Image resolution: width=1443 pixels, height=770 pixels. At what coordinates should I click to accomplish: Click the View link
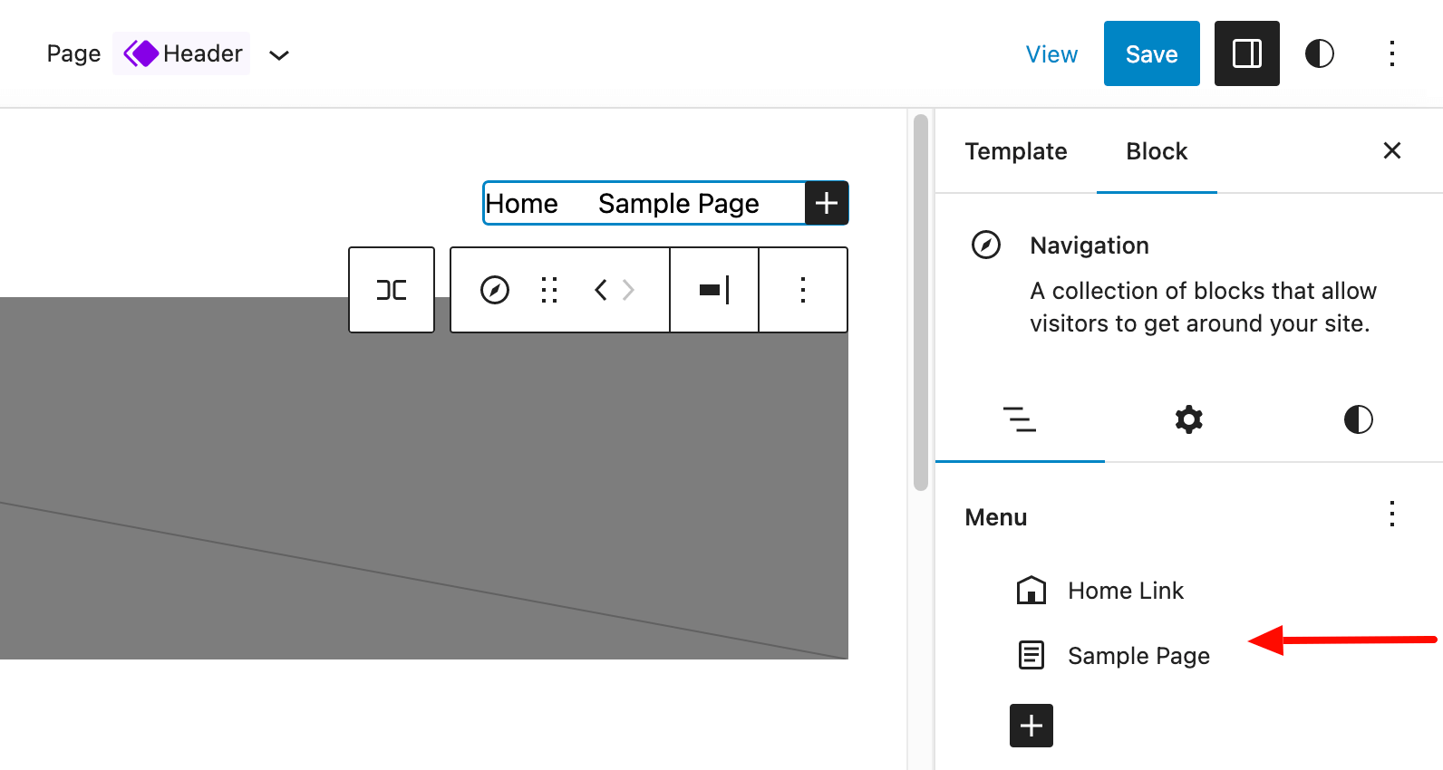point(1051,54)
